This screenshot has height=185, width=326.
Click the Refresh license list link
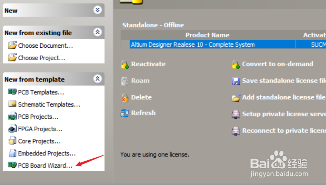pyautogui.click(x=144, y=112)
